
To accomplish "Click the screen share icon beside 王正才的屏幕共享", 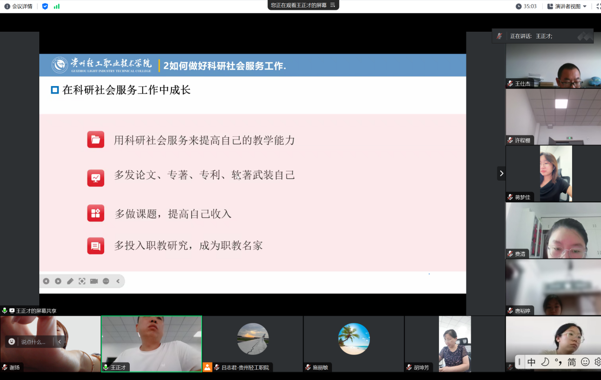I will click(x=12, y=311).
